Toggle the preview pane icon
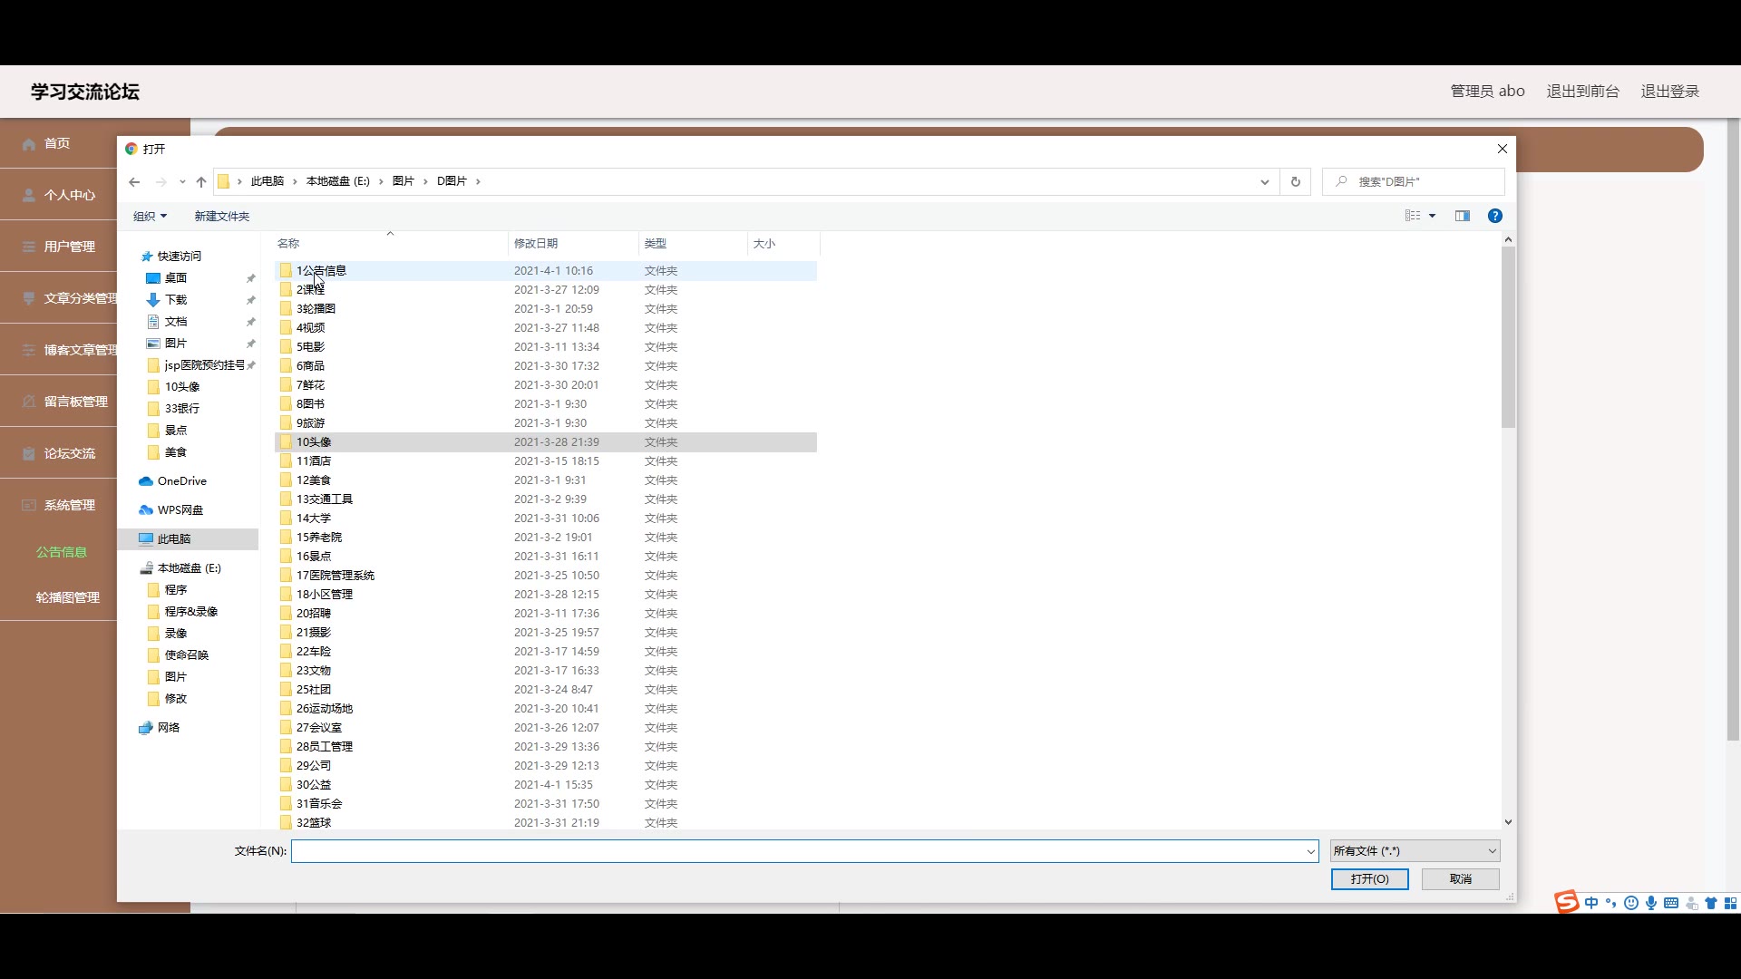Viewport: 1741px width, 979px height. [x=1462, y=216]
